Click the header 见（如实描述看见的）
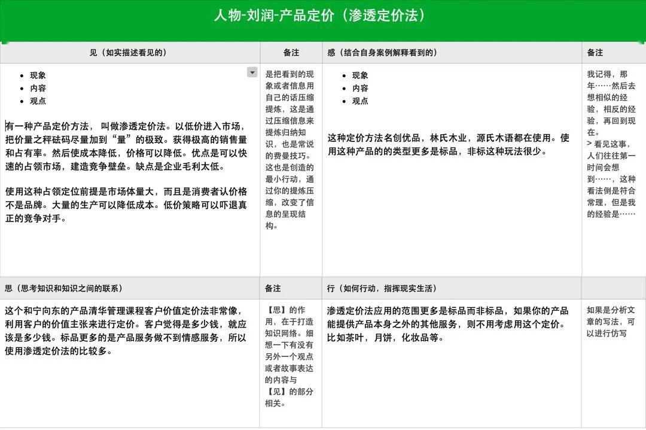 pyautogui.click(x=128, y=53)
